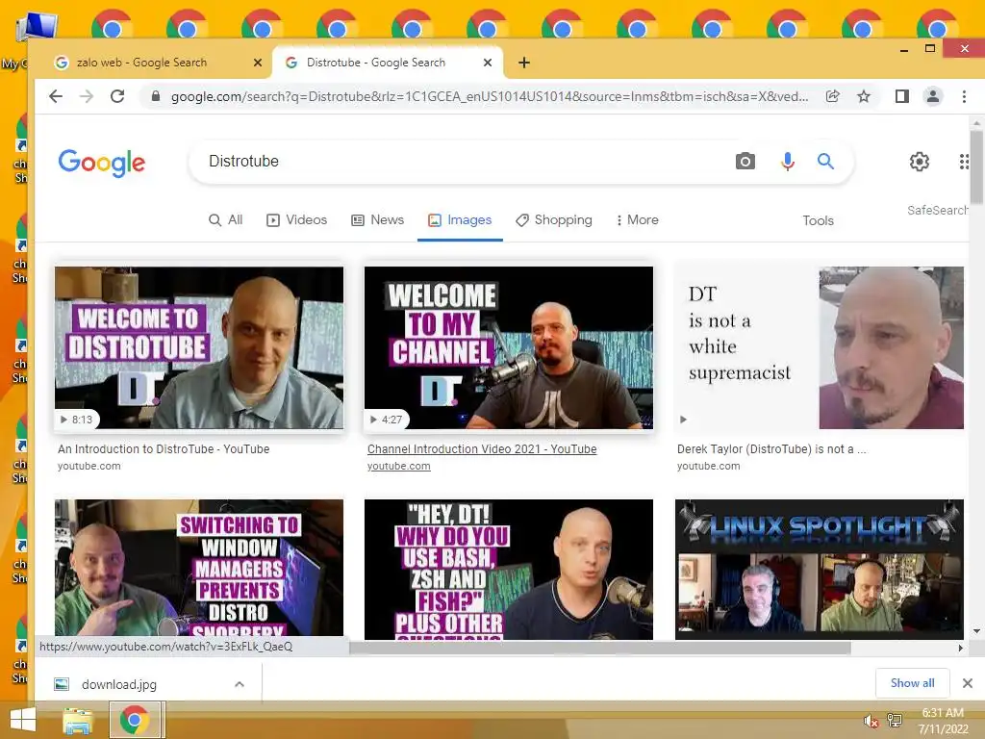Click the muted volume tray icon
Viewport: 985px width, 739px height.
[x=871, y=722]
